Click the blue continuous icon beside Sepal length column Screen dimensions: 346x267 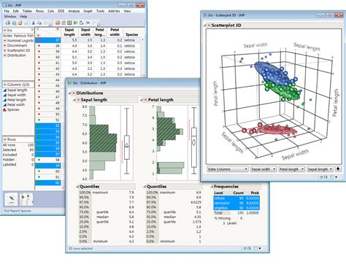click(x=5, y=90)
